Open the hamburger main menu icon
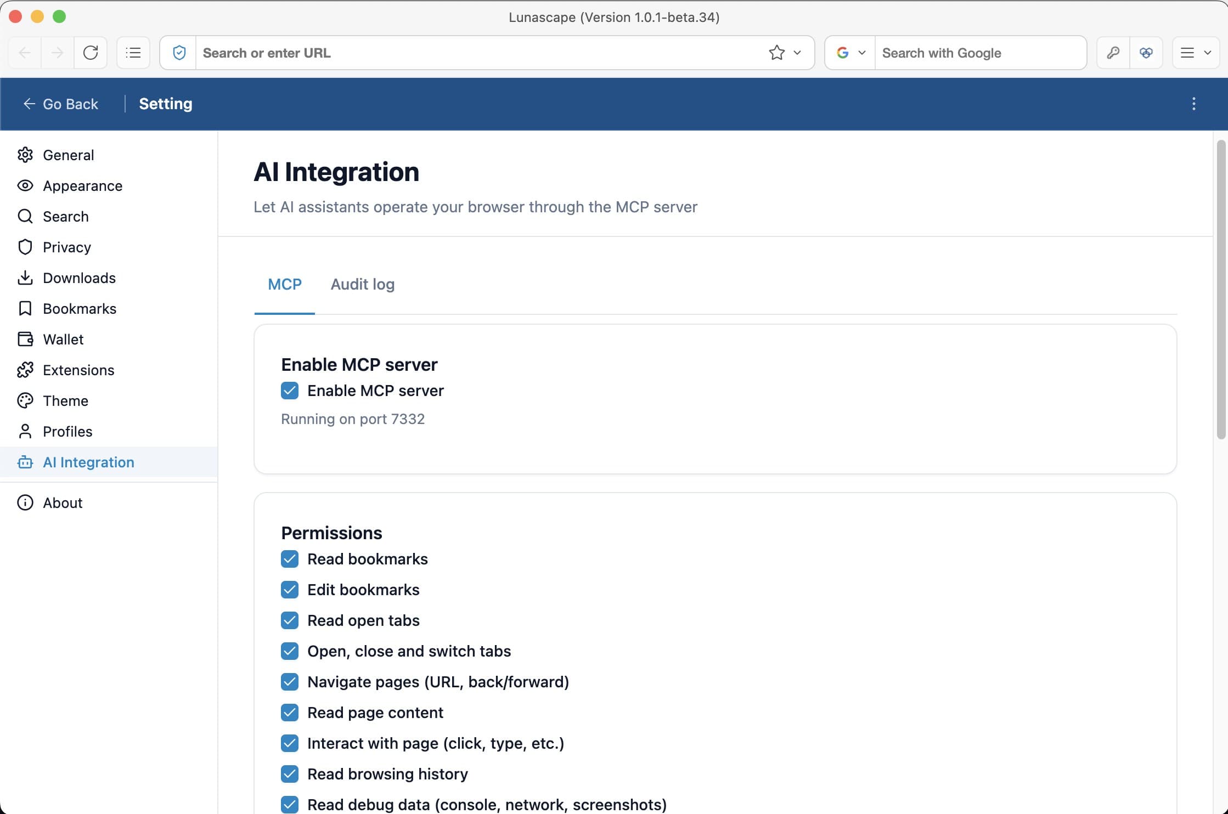Screen dimensions: 1228x814 [x=1187, y=53]
